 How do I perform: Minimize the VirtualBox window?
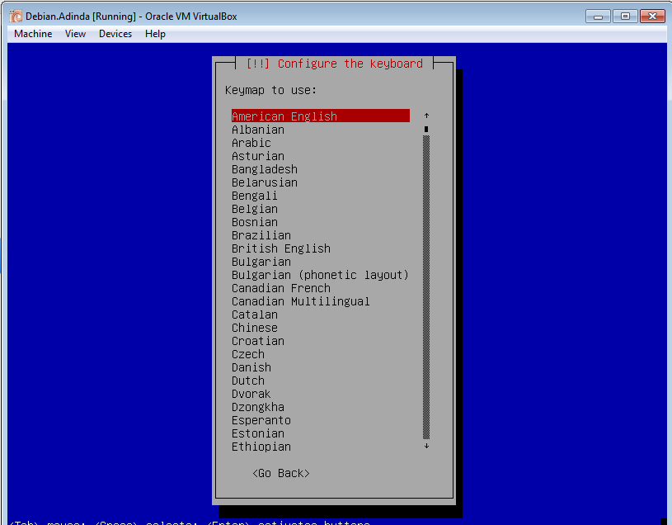coord(598,17)
